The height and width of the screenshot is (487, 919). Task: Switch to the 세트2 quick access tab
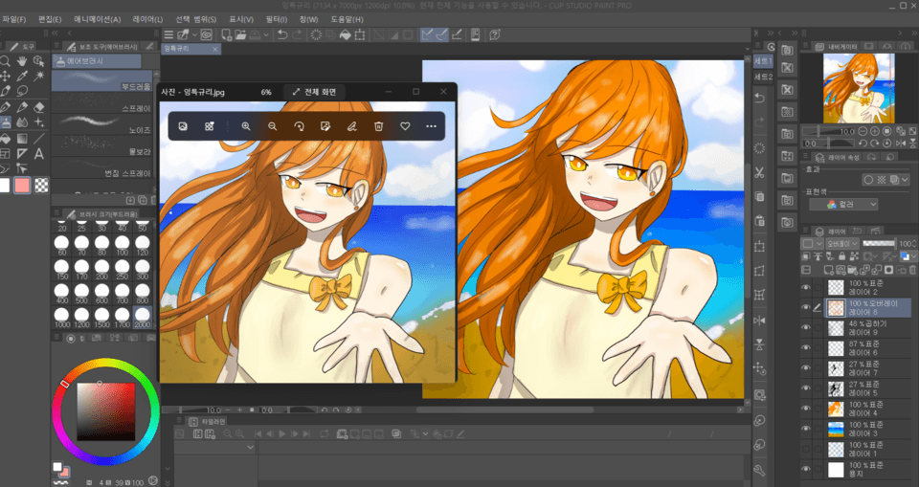(x=763, y=77)
